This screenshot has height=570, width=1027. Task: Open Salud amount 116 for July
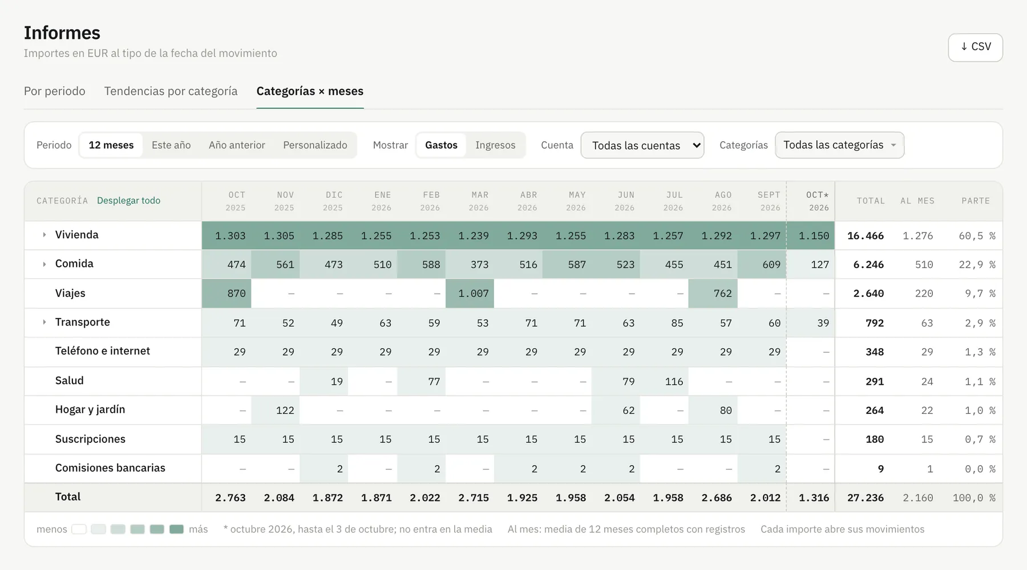coord(664,381)
